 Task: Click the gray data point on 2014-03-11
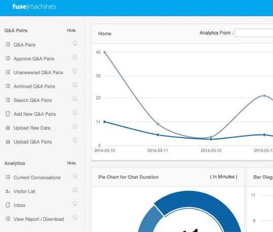coord(158,124)
